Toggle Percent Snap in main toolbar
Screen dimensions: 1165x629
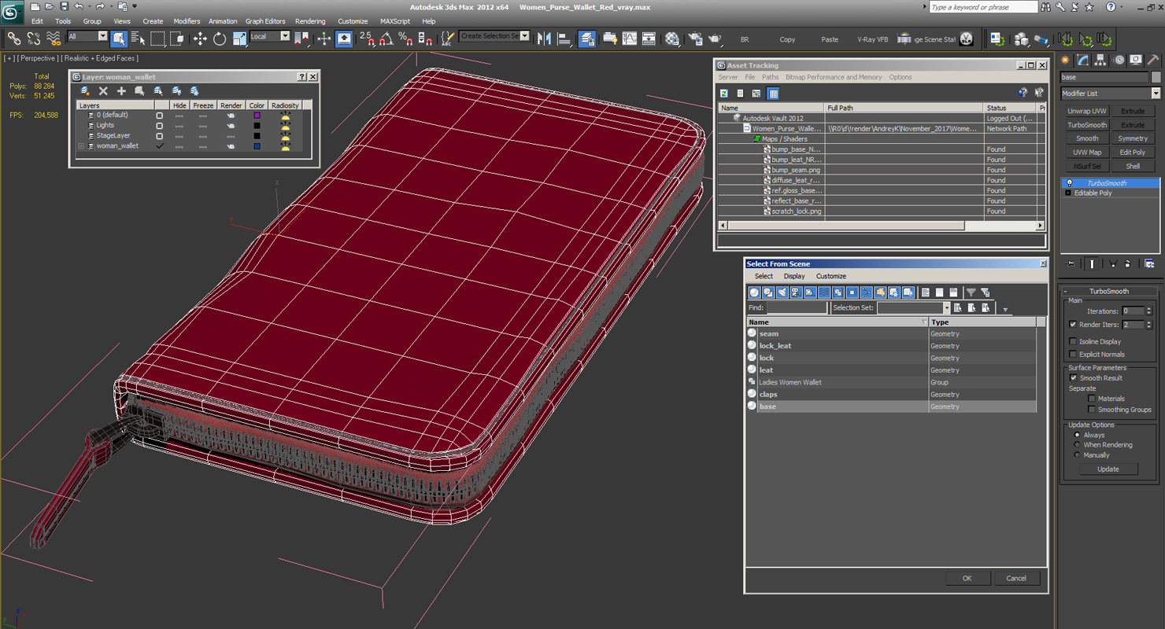405,39
